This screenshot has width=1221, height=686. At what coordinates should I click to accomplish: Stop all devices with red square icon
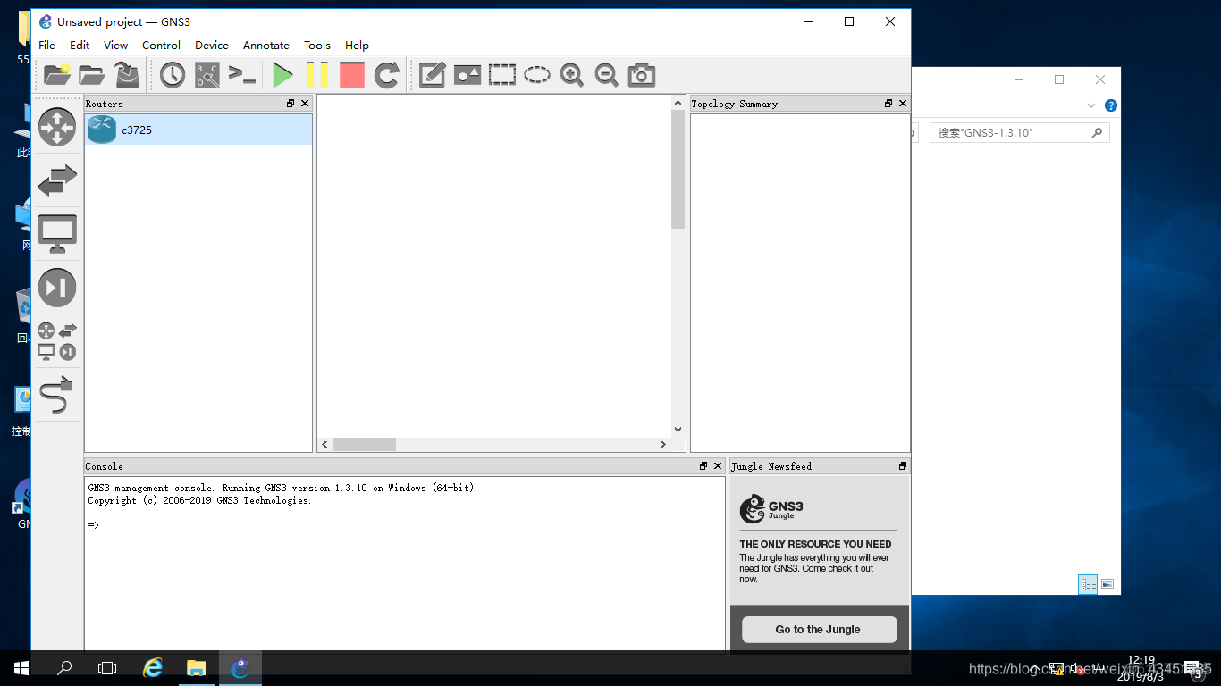tap(352, 75)
